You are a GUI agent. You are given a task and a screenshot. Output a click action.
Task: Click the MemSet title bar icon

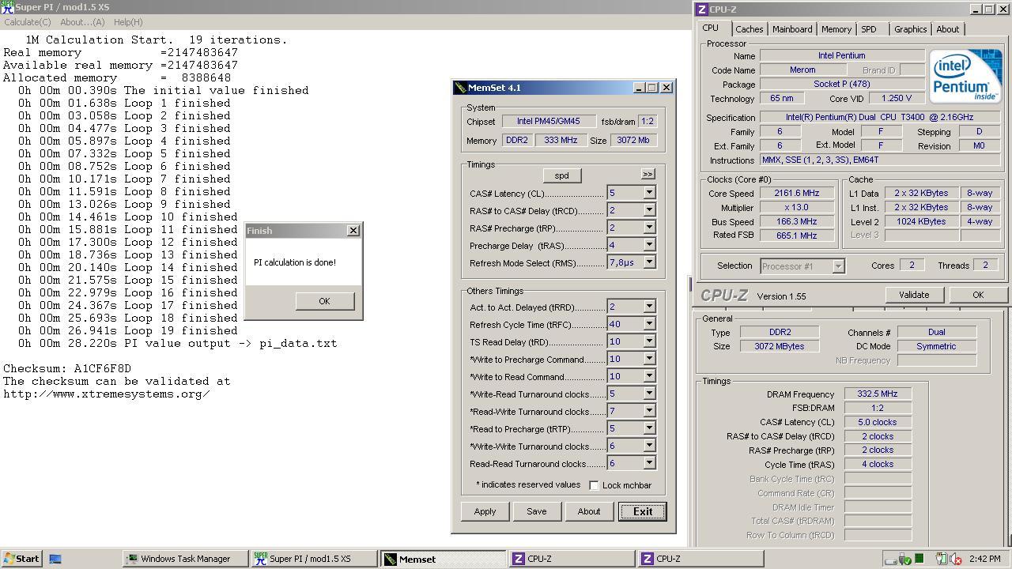click(460, 88)
